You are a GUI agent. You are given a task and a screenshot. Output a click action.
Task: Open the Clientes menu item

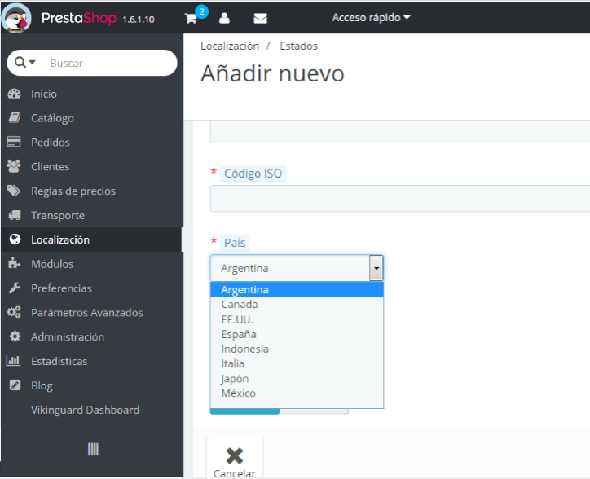[x=51, y=167]
